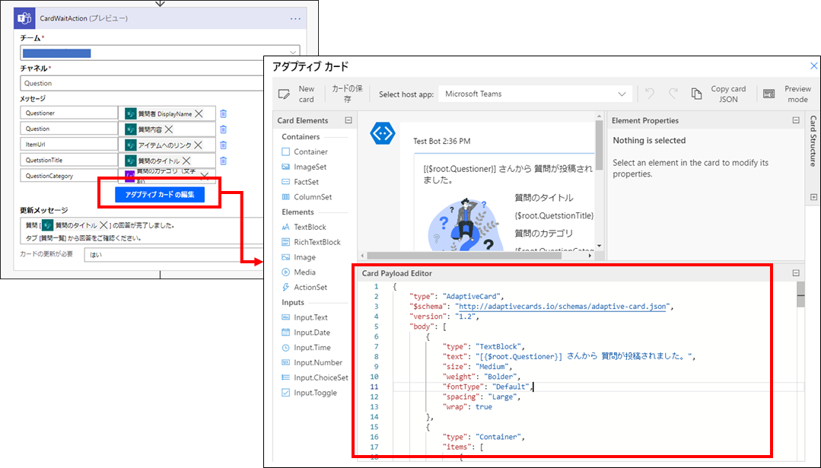
Task: Pick the Input.ChoiceSet element
Action: pyautogui.click(x=315, y=378)
